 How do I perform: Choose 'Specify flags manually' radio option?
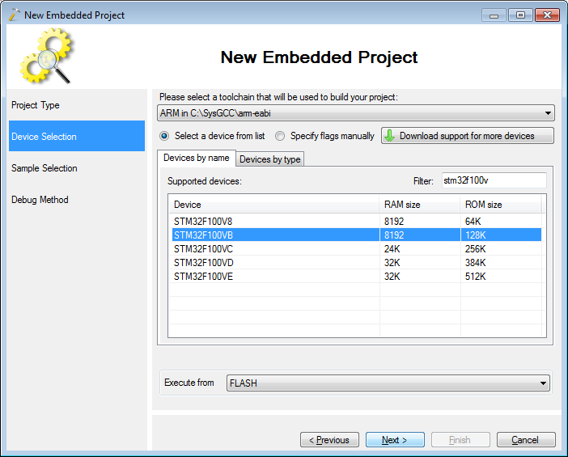coord(280,136)
